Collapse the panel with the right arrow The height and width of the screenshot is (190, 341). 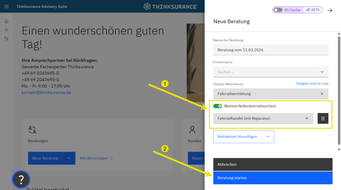(x=330, y=11)
